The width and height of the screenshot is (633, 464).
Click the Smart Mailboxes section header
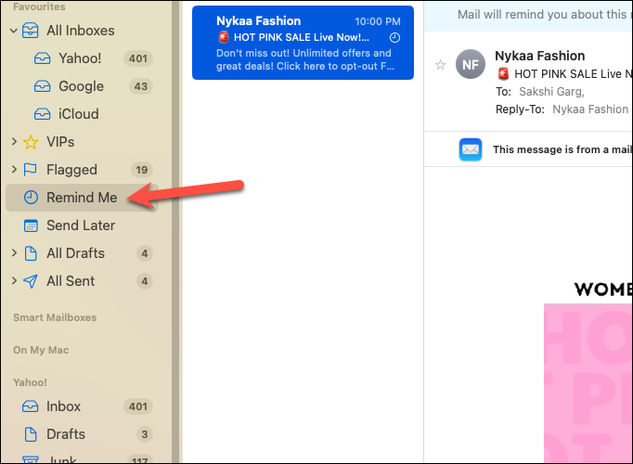tap(55, 317)
